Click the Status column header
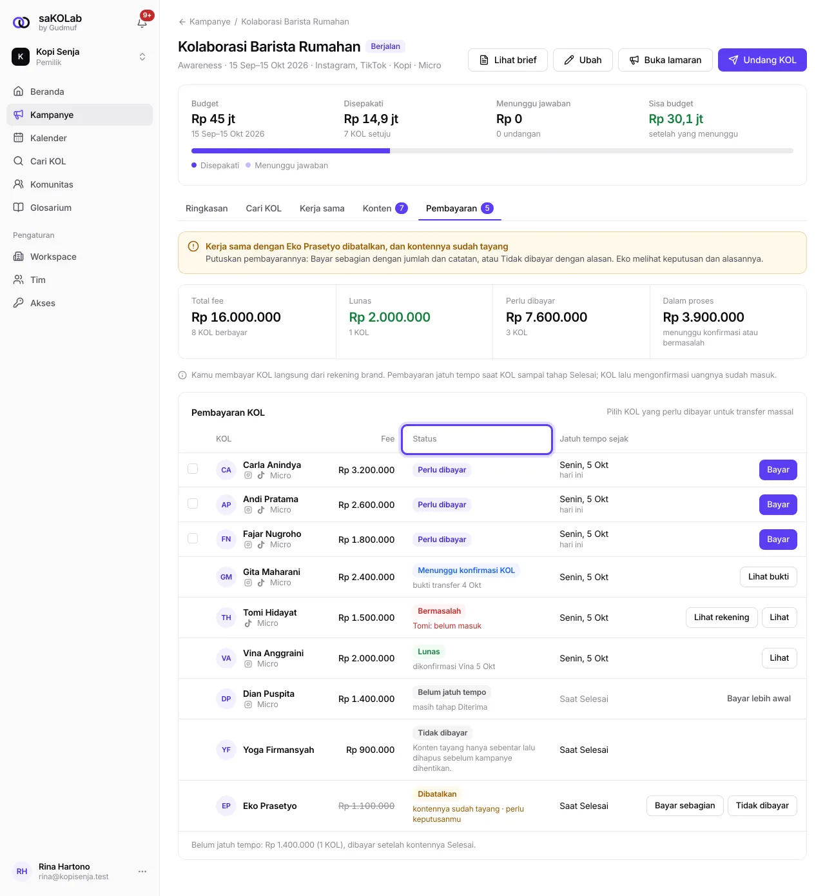This screenshot has width=825, height=896. (x=477, y=439)
